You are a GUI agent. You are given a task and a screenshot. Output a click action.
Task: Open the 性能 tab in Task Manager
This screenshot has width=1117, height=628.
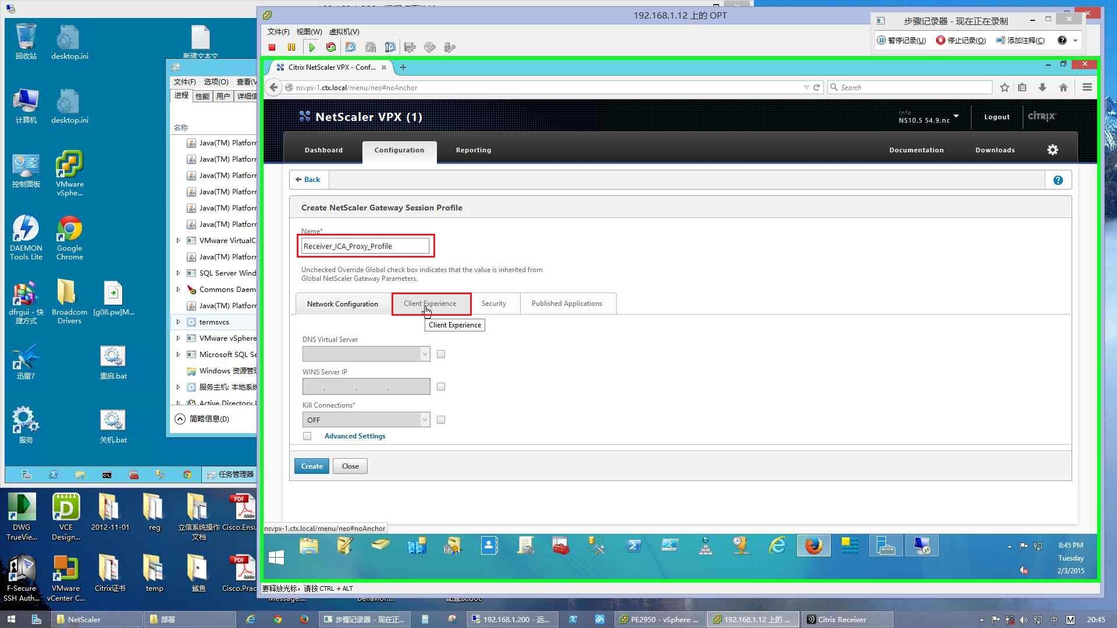coord(202,97)
